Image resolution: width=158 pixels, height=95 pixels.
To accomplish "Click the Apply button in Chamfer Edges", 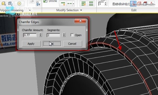I will click(31, 44).
